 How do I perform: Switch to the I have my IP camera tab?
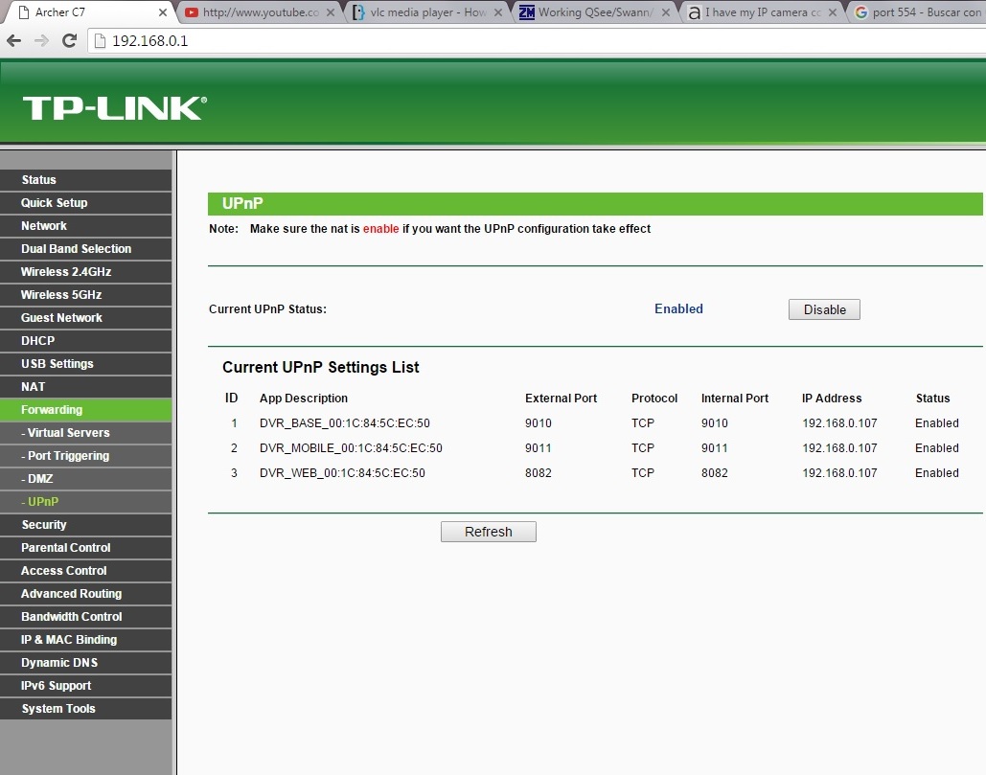point(763,12)
